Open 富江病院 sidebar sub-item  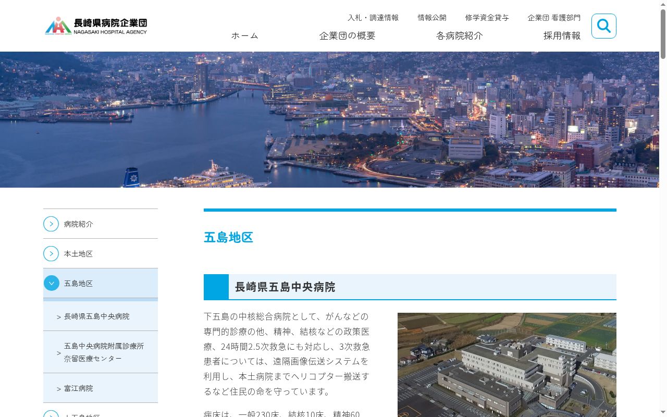(101, 388)
